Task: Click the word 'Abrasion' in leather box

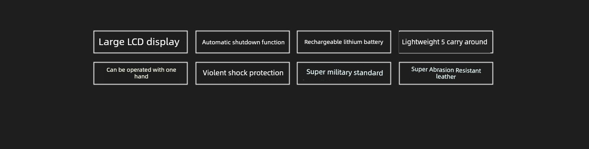Action: 441,70
